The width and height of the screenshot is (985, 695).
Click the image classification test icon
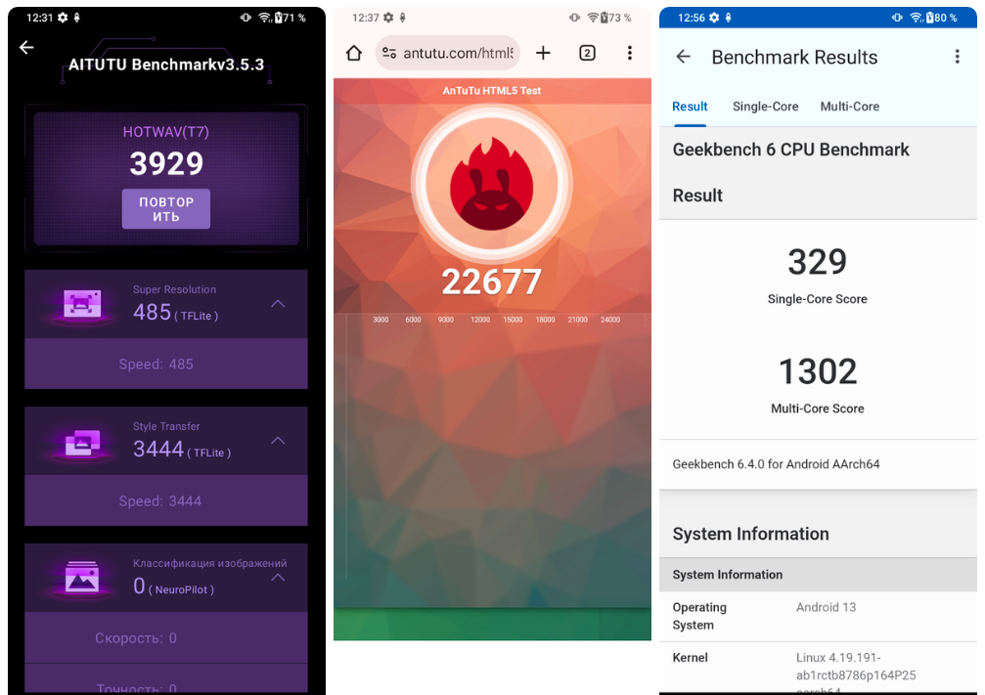click(82, 578)
